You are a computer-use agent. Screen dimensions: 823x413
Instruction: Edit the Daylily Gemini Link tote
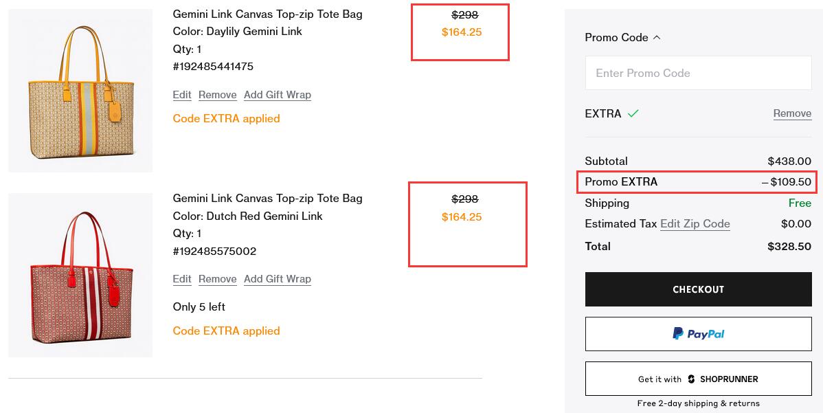point(182,95)
